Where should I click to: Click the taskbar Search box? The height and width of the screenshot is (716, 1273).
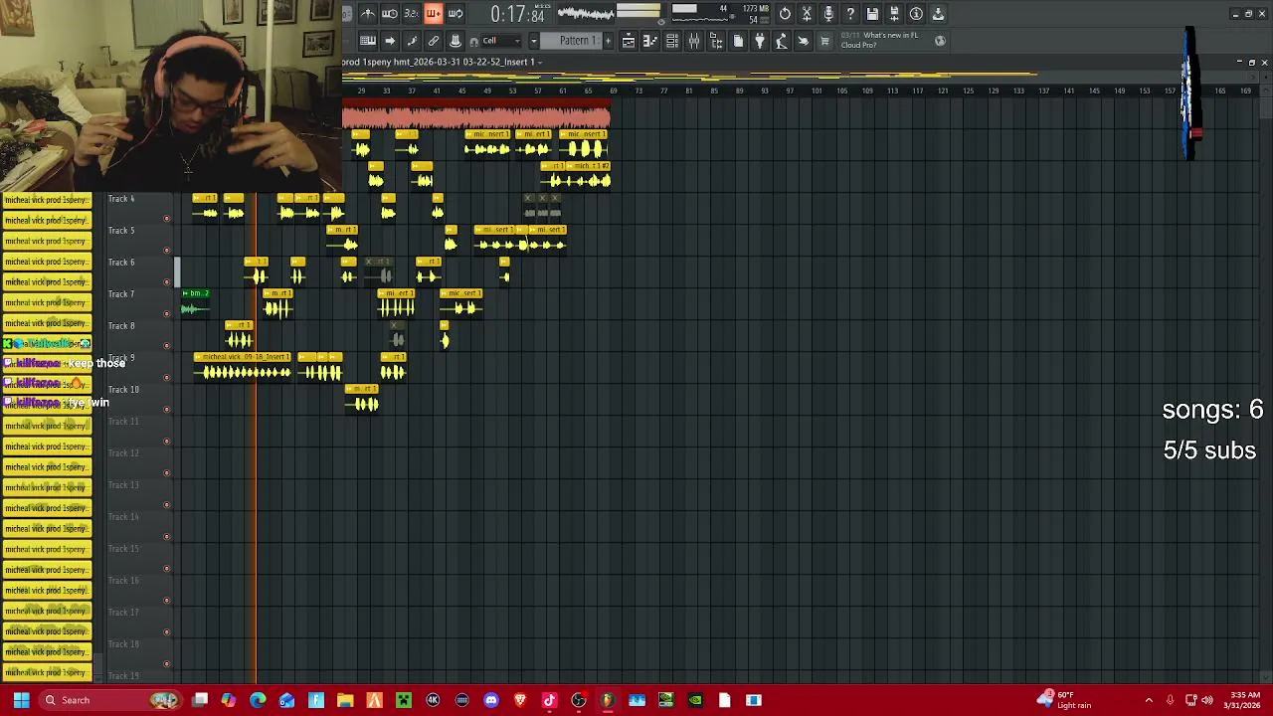(109, 700)
